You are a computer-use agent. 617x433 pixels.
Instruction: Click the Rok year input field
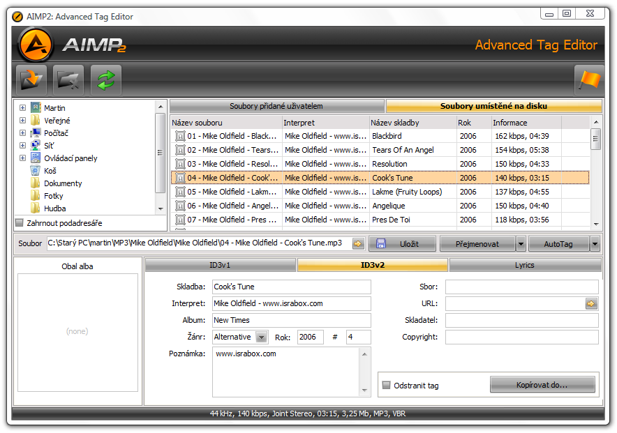310,337
